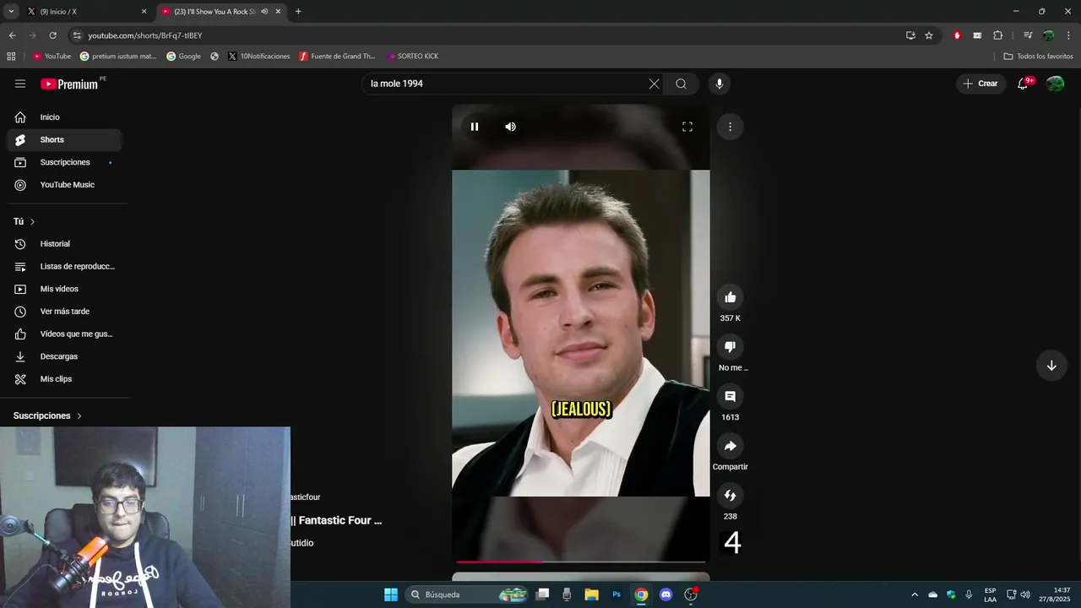Open the Todos los favoritos folder
1081x608 pixels.
[1038, 57]
